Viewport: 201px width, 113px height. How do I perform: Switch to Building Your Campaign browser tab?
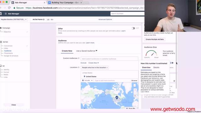click(x=65, y=3)
